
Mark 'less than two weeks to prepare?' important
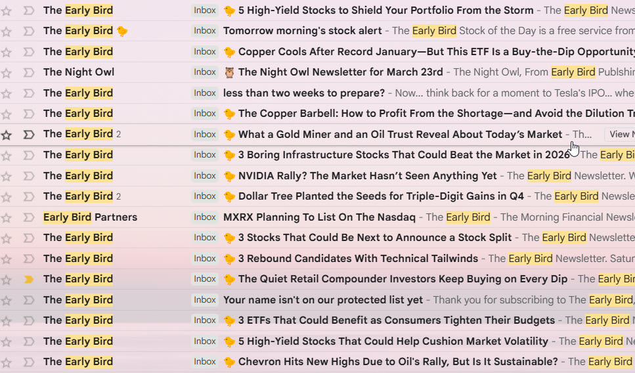click(28, 93)
